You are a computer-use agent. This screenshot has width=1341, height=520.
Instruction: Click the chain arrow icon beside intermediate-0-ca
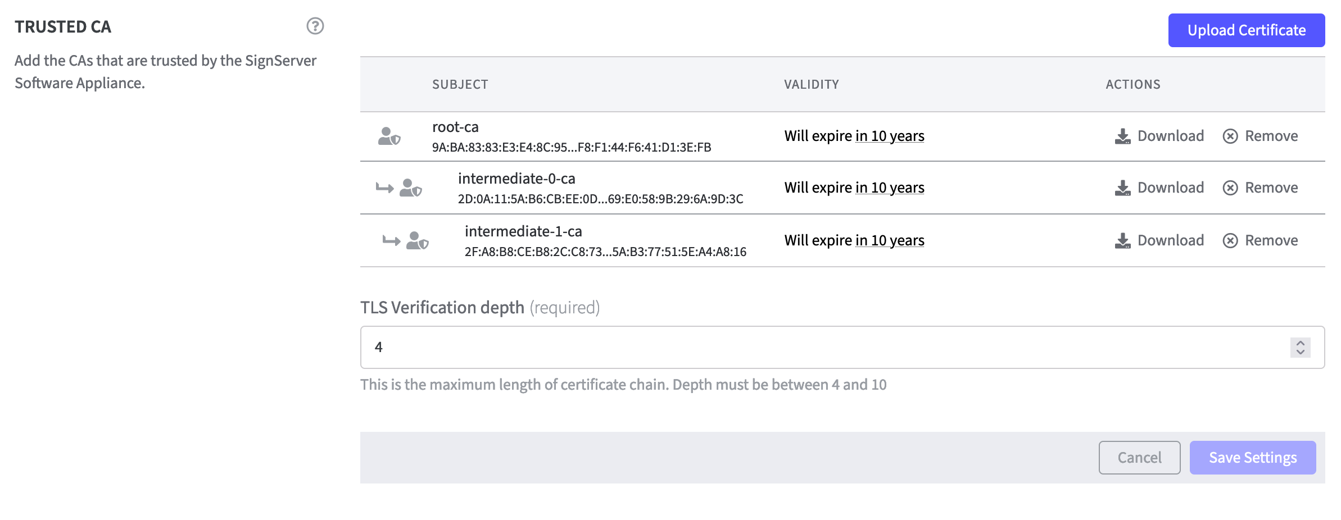click(384, 188)
